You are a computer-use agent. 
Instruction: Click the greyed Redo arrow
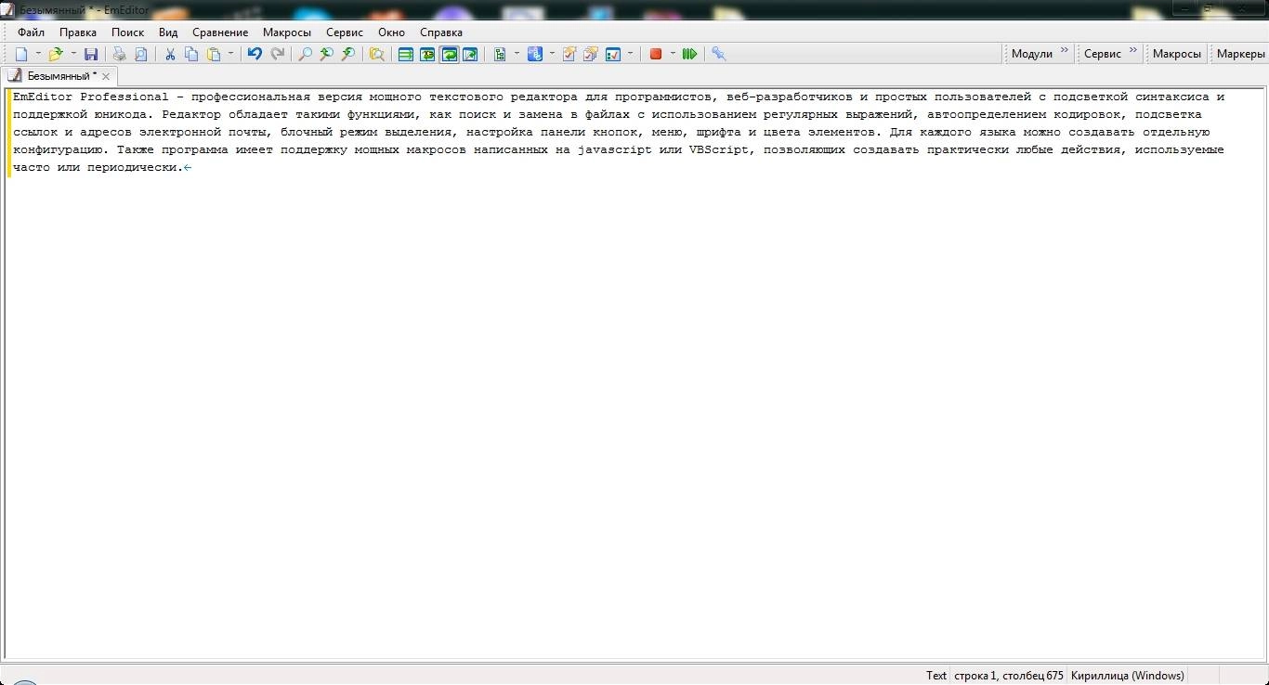click(277, 54)
